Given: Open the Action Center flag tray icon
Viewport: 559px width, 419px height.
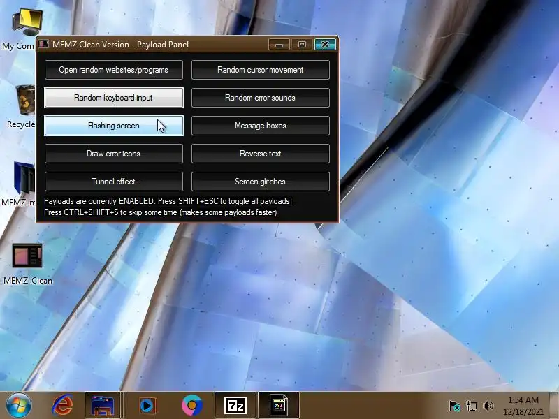Looking at the screenshot, I should (x=455, y=406).
